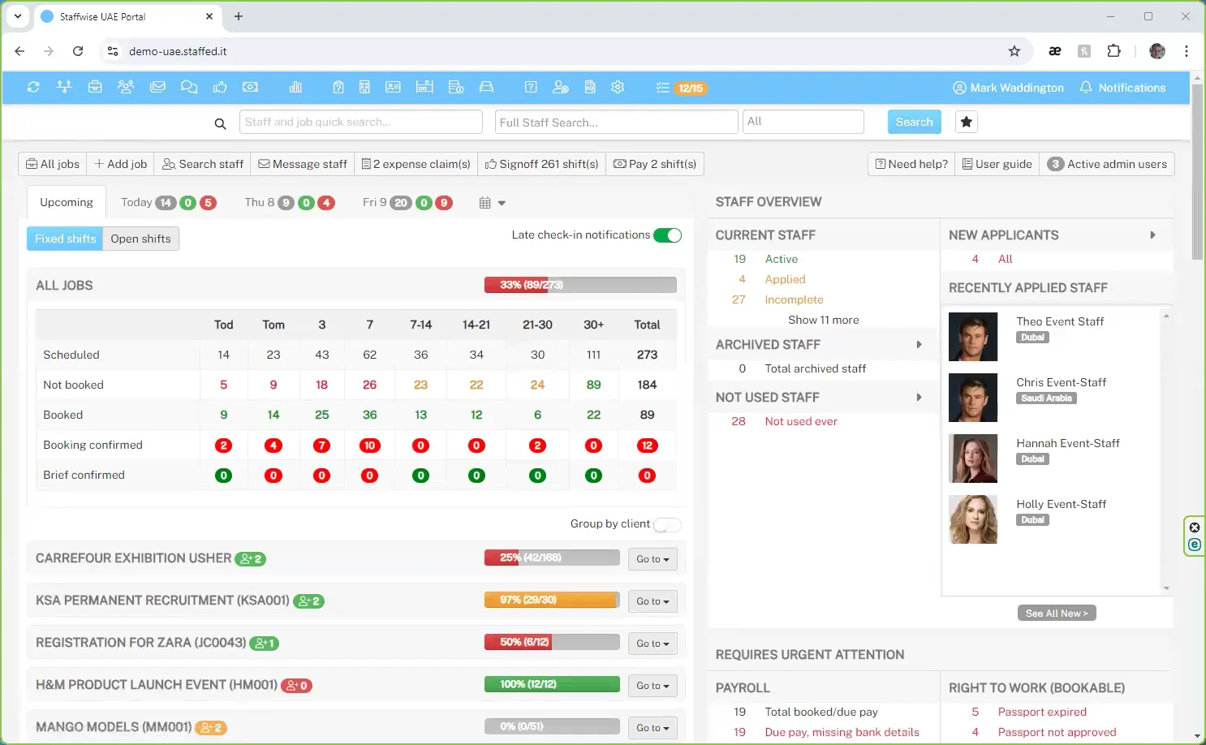Open the chat bubbles icon
Viewport: 1206px width, 745px height.
(x=189, y=88)
